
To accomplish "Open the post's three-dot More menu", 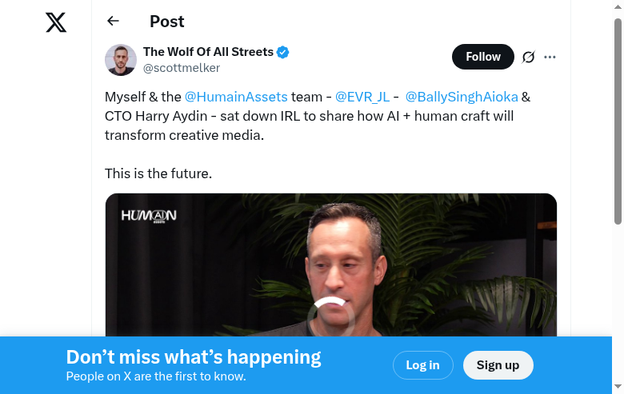I will (550, 57).
